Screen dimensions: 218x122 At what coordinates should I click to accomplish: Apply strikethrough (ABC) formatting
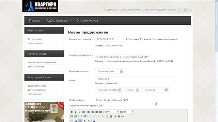[x=83, y=112]
